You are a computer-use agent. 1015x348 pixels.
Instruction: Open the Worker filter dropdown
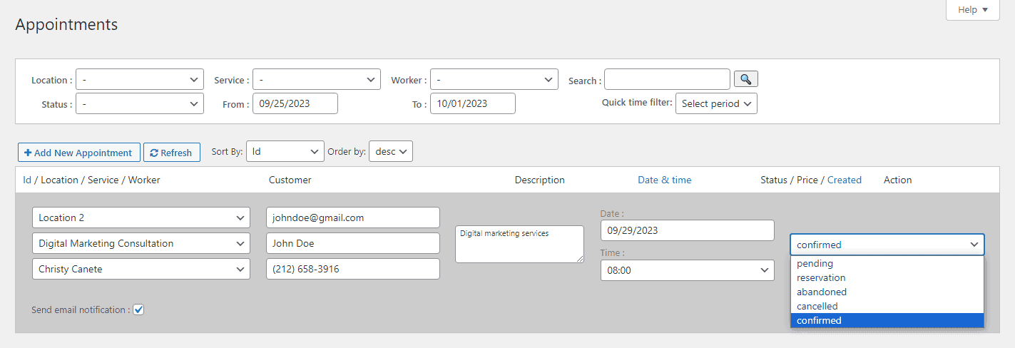pos(494,80)
